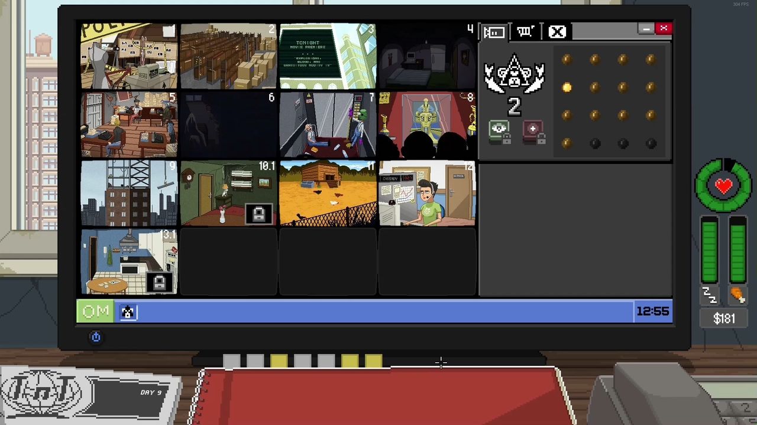Click the sleep energy bar icon
This screenshot has width=757, height=425.
(709, 295)
